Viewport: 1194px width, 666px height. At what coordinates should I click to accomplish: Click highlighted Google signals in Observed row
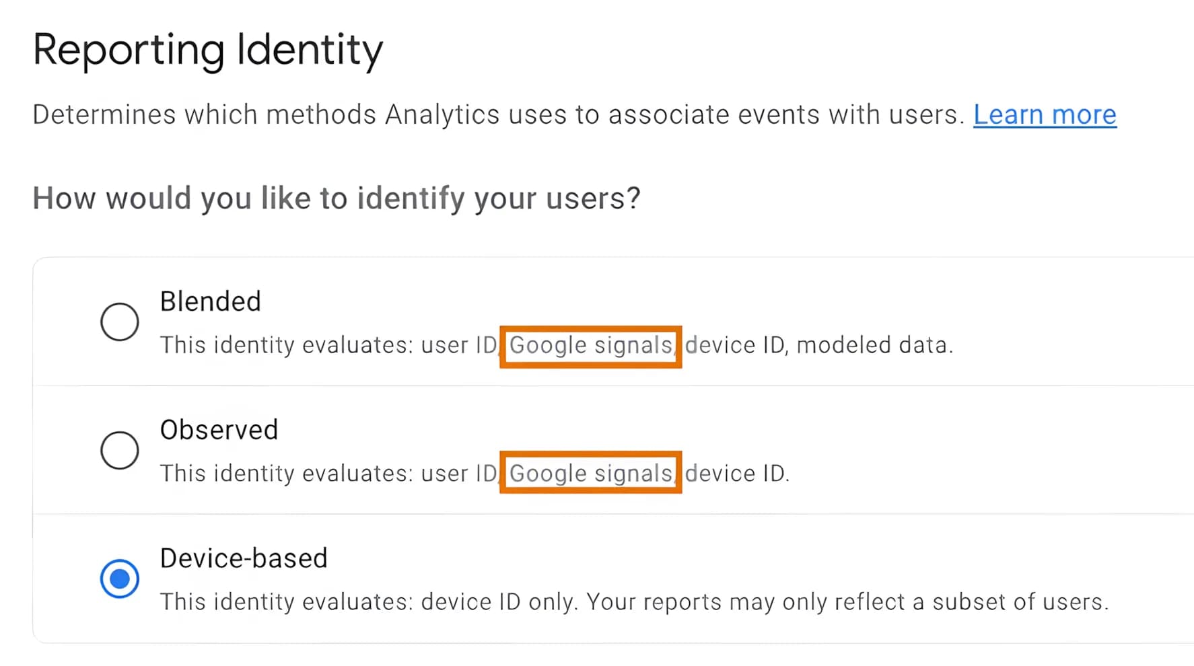[590, 473]
